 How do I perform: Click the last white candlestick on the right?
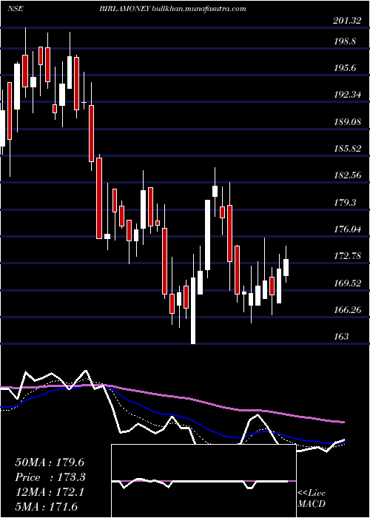tap(286, 268)
